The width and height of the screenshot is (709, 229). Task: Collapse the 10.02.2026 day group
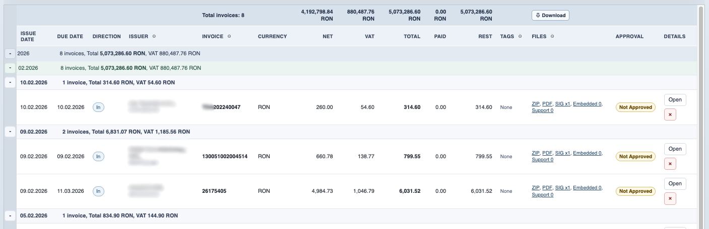pyautogui.click(x=10, y=82)
